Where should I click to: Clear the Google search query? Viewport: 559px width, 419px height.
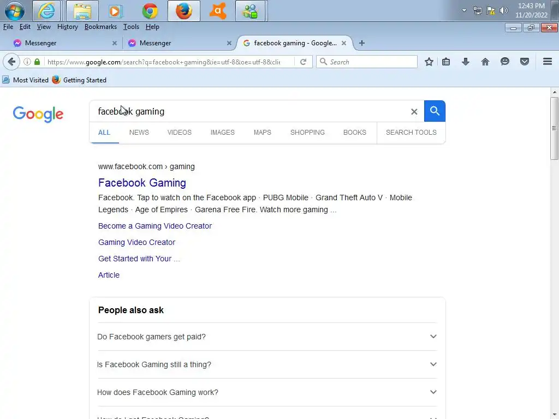pyautogui.click(x=414, y=111)
